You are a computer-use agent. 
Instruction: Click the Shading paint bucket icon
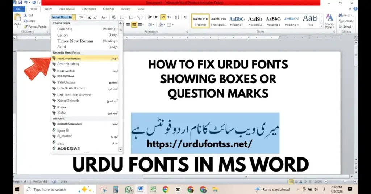pyautogui.click(x=161, y=25)
